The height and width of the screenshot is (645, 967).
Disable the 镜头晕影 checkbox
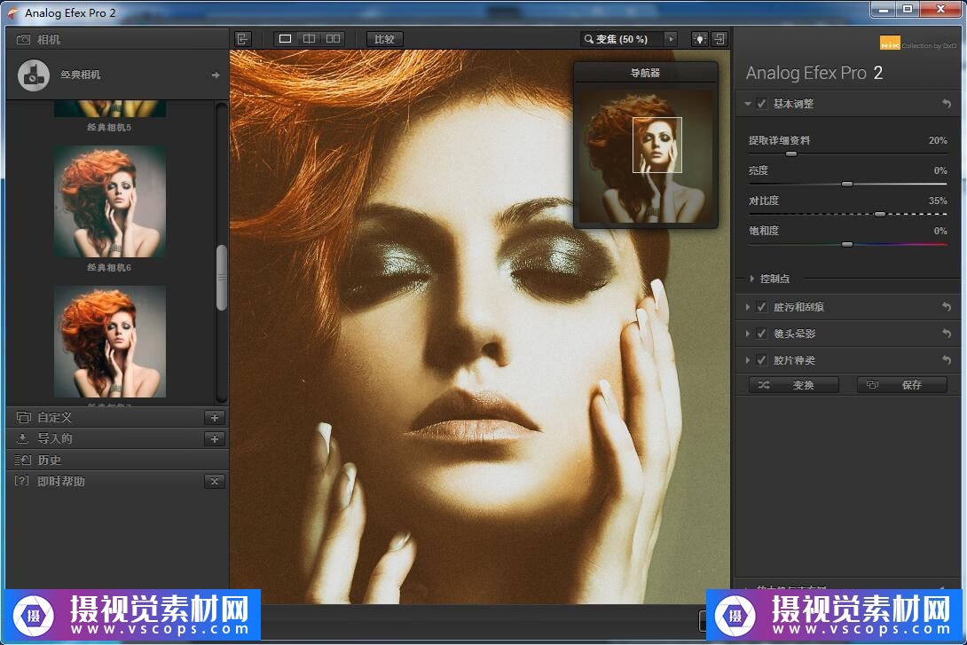click(x=762, y=334)
